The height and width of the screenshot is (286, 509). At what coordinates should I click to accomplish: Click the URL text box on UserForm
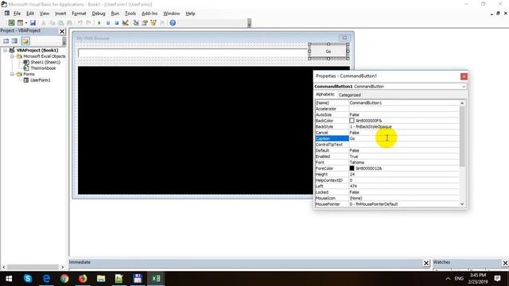192,53
